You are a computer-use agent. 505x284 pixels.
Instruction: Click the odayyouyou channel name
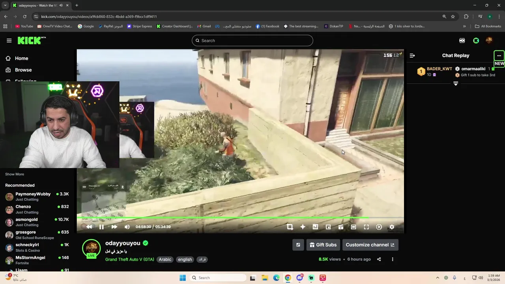(123, 243)
